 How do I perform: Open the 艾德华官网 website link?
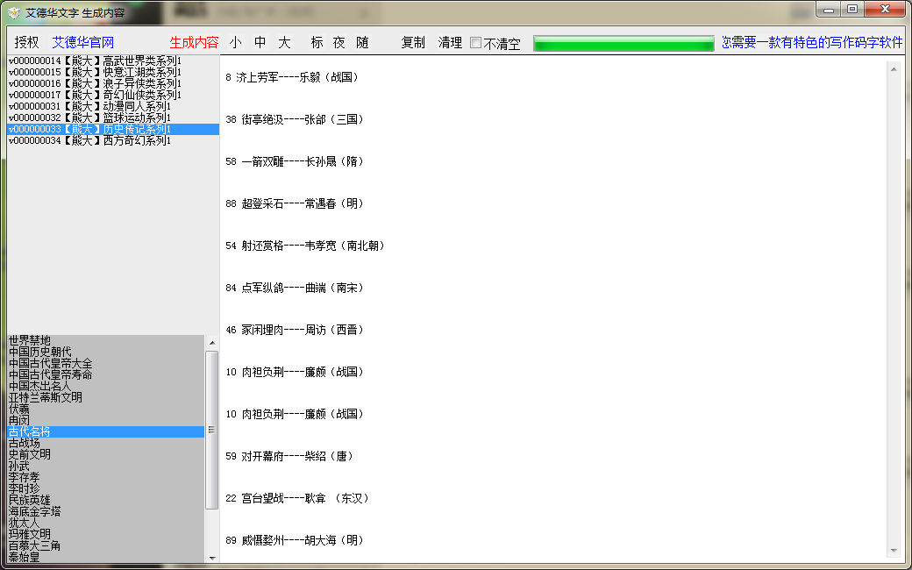click(83, 42)
